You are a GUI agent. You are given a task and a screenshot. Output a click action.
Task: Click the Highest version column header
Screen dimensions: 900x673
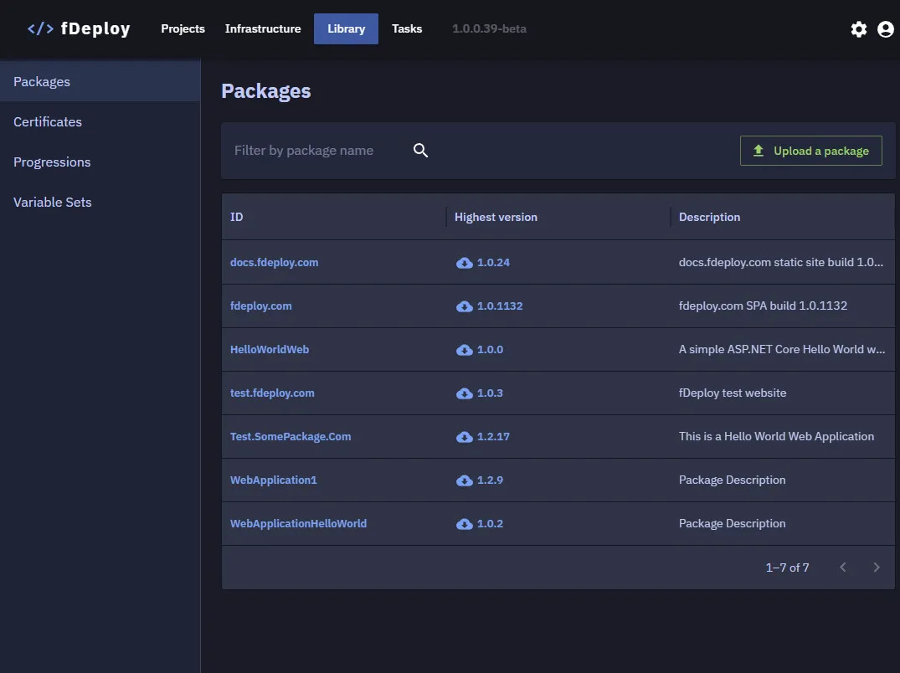coord(496,217)
